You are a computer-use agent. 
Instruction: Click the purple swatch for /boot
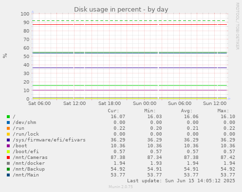(x=8, y=146)
